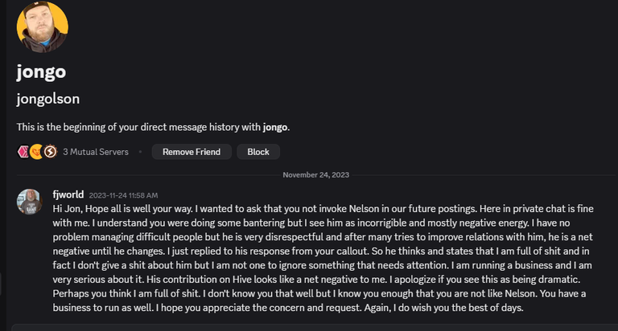Image resolution: width=618 pixels, height=331 pixels.
Task: Click the fjworld username in the message
Action: tap(68, 194)
